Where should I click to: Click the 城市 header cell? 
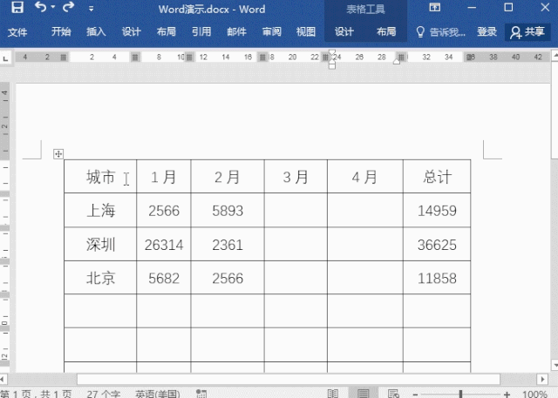(x=100, y=177)
